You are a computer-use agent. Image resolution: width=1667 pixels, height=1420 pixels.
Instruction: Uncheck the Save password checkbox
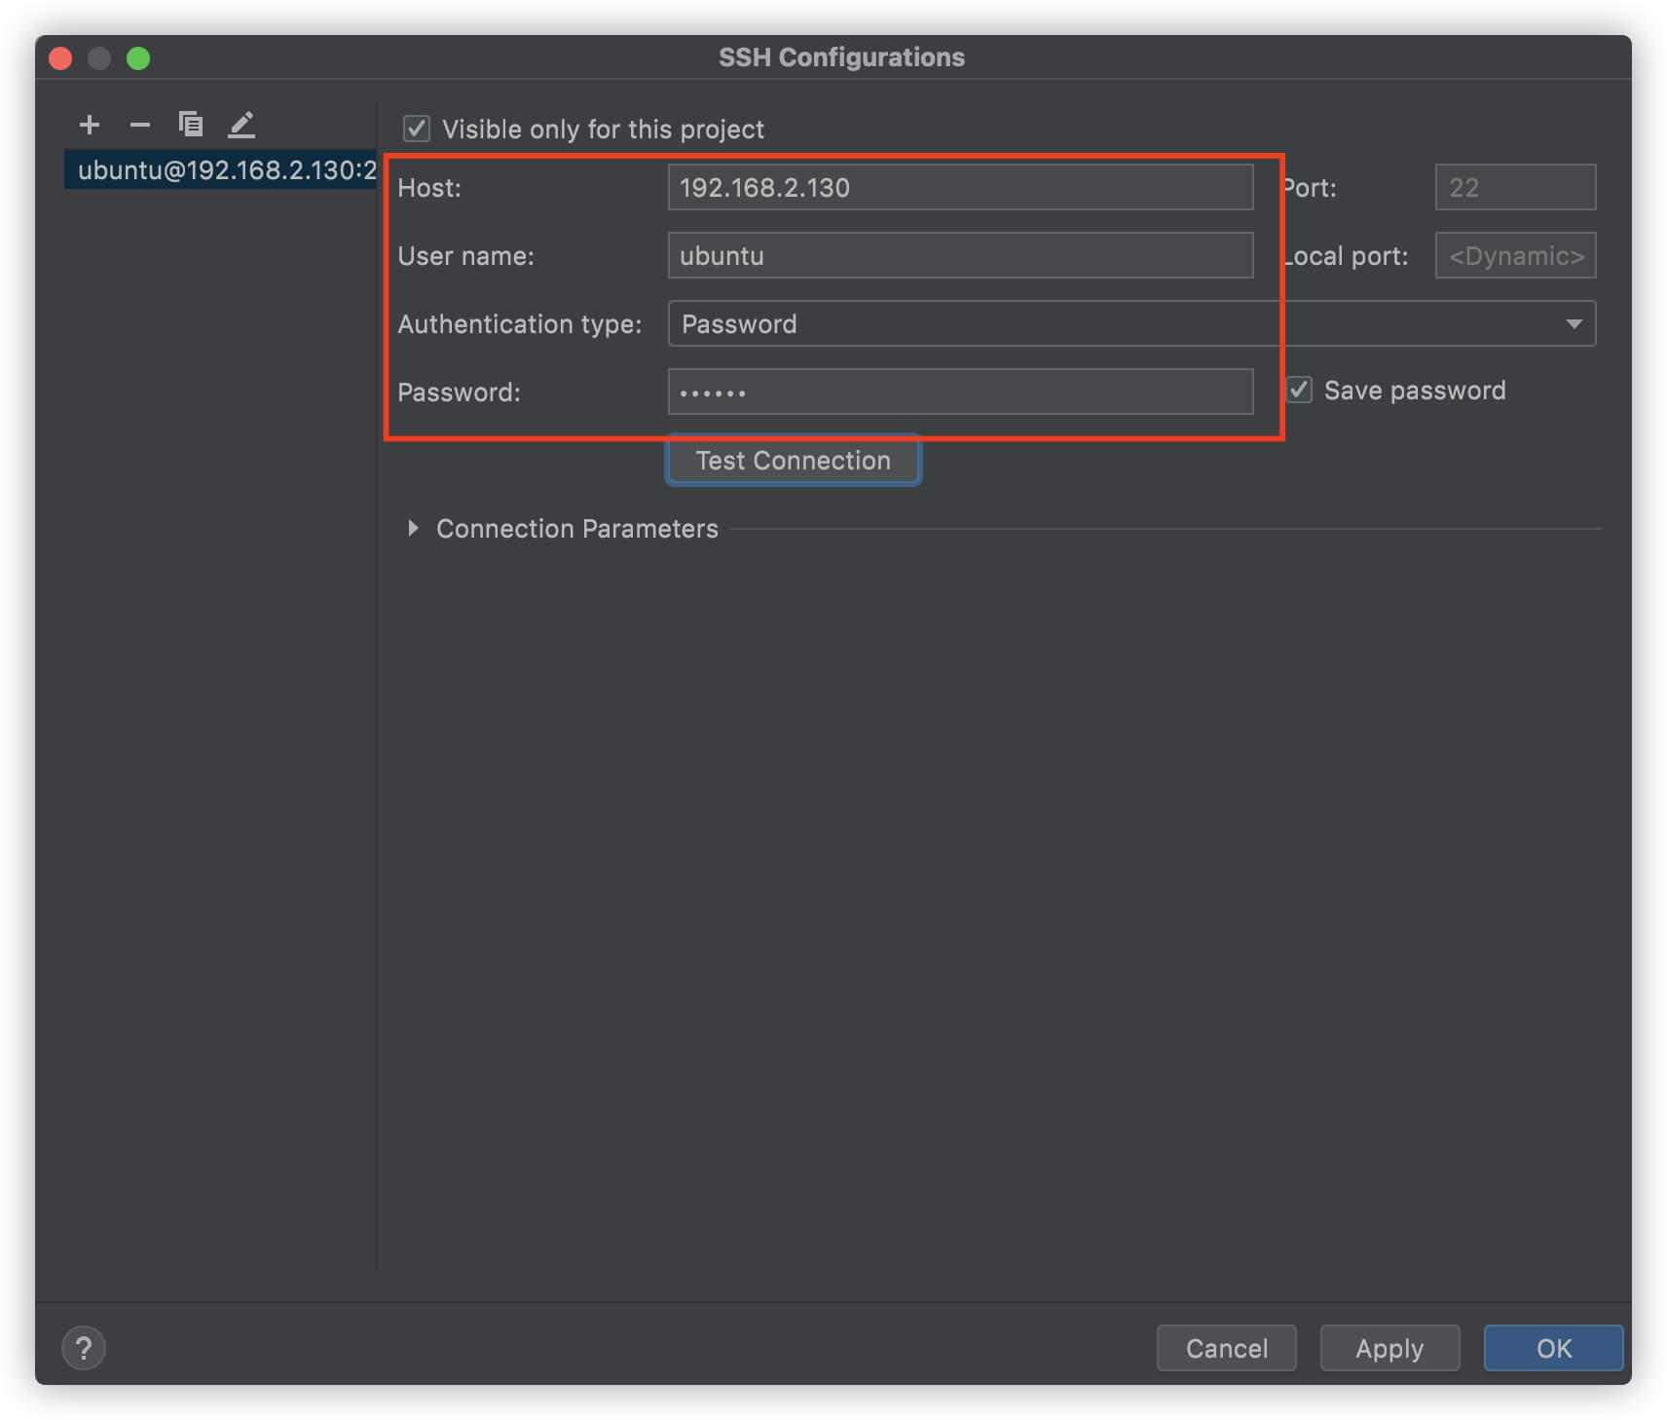pos(1300,391)
